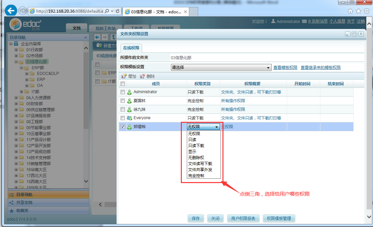The image size is (373, 227).
Task: Click the new messages envelope icon
Action: 304,21
